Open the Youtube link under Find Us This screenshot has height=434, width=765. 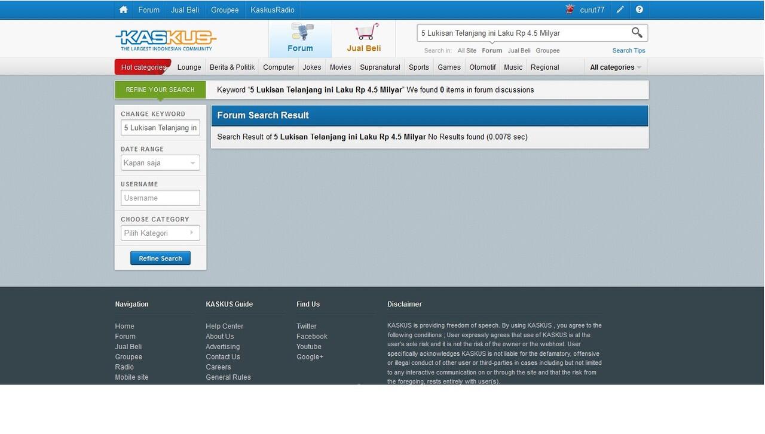pos(309,347)
